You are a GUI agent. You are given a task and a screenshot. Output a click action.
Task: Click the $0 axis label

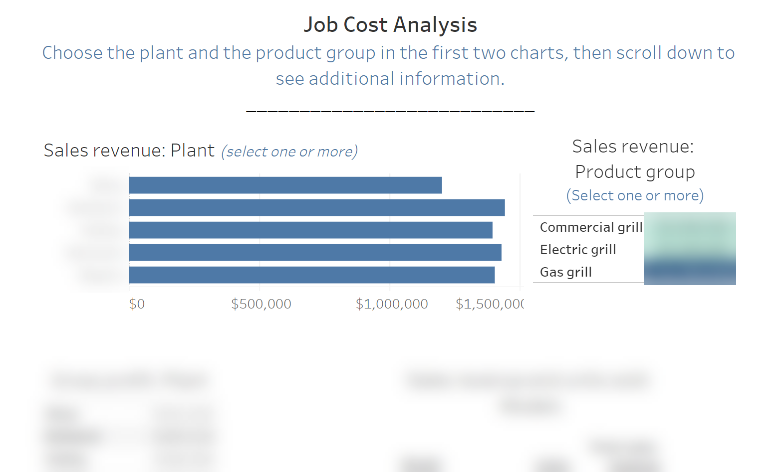click(137, 304)
